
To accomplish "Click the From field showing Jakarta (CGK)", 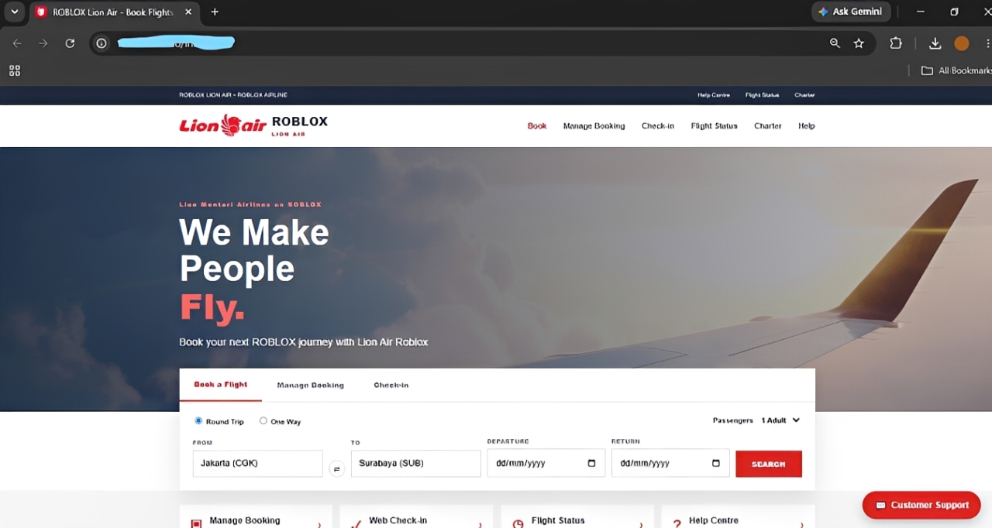I will 258,463.
